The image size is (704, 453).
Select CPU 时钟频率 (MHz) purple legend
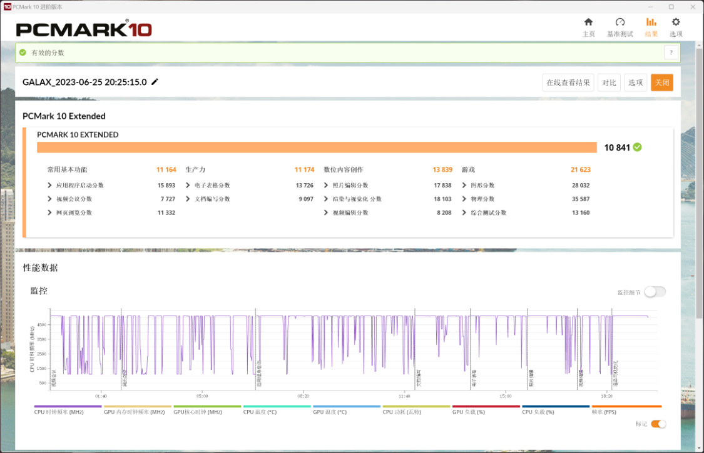tap(68, 410)
